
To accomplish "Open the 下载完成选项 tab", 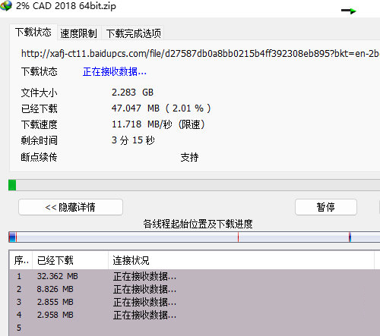I will pos(133,33).
